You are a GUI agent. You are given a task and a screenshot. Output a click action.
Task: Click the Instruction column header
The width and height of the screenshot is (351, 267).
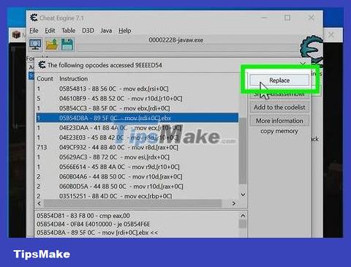click(73, 79)
